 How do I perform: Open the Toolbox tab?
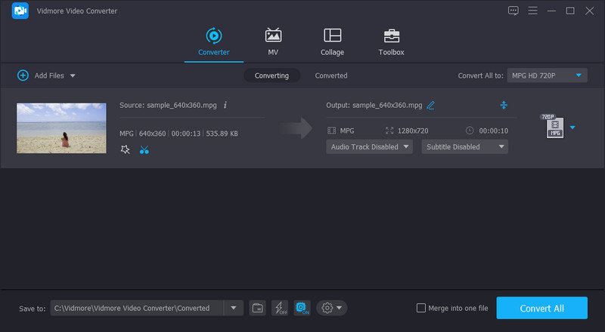coord(391,41)
